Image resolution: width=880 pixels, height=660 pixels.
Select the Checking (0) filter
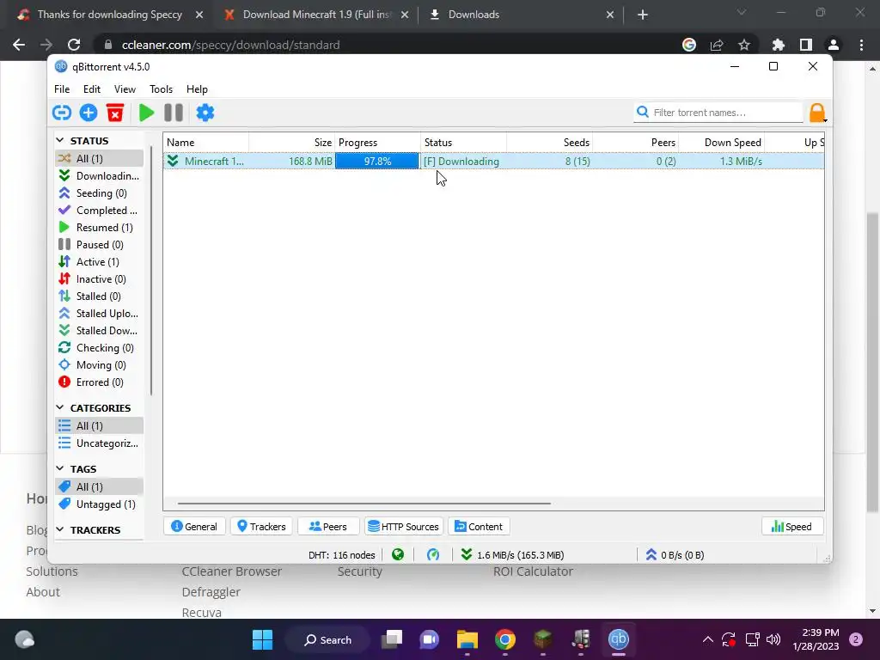pyautogui.click(x=100, y=348)
